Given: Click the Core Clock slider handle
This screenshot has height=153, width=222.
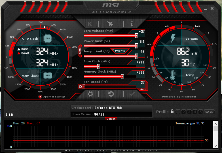Looking at the screenshot, I should point(98,66).
